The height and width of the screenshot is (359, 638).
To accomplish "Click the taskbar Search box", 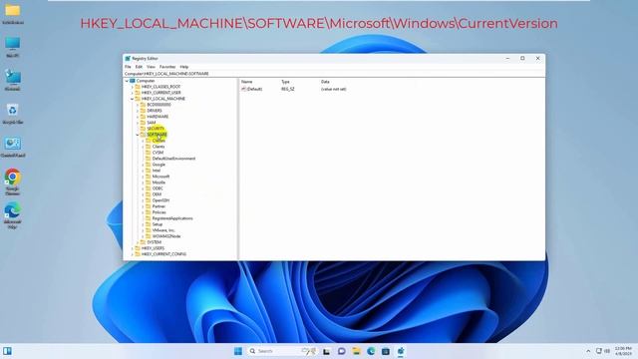I will [283, 351].
